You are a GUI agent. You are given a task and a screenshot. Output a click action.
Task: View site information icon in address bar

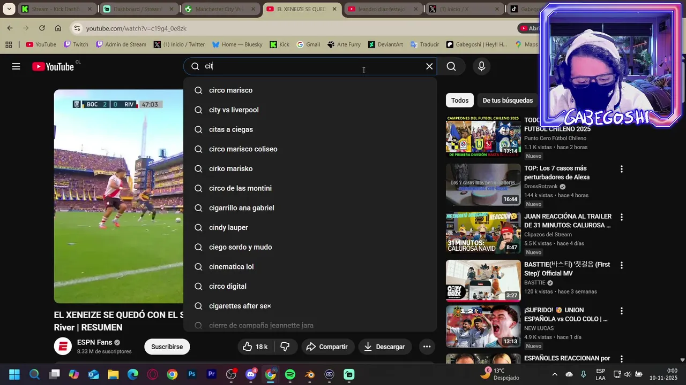click(77, 28)
